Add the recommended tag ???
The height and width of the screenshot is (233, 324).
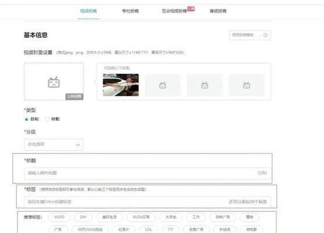(x=170, y=230)
